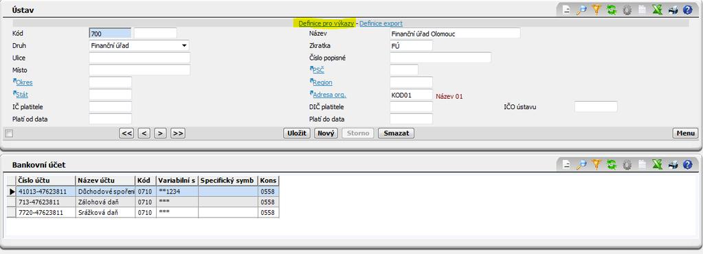
Task: Click the Zkratka field containing FÚ
Action: (411, 45)
